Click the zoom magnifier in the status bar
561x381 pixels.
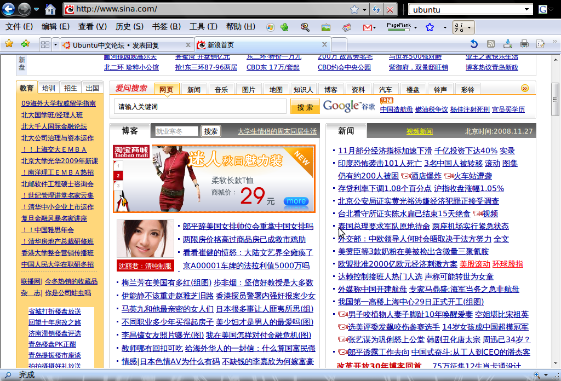pos(537,375)
